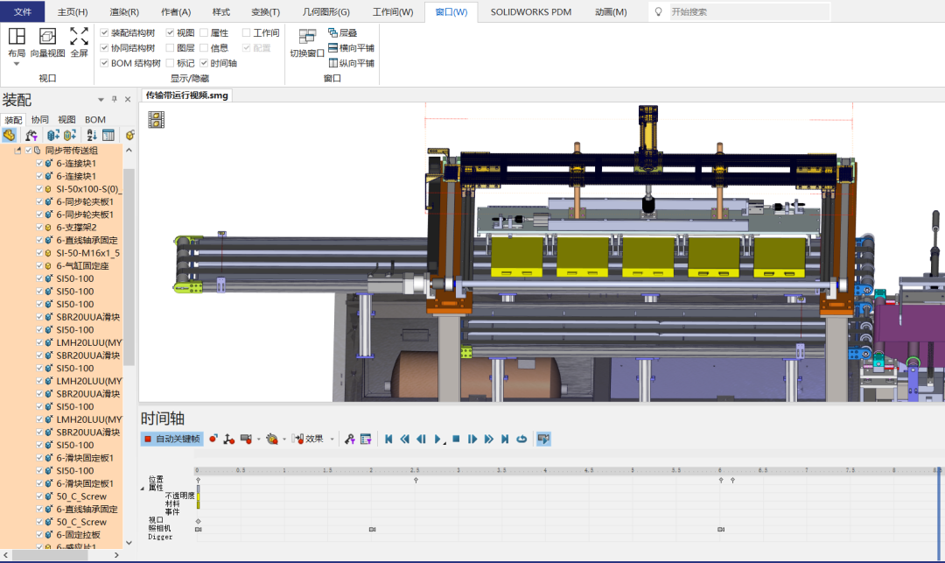Click the 切换窗口 switch window icon
This screenshot has height=563, width=945.
[x=307, y=37]
